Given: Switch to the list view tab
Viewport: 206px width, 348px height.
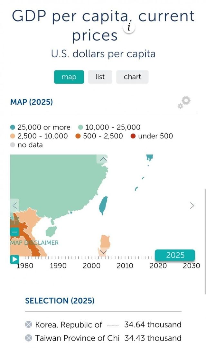Looking at the screenshot, I should 100,77.
